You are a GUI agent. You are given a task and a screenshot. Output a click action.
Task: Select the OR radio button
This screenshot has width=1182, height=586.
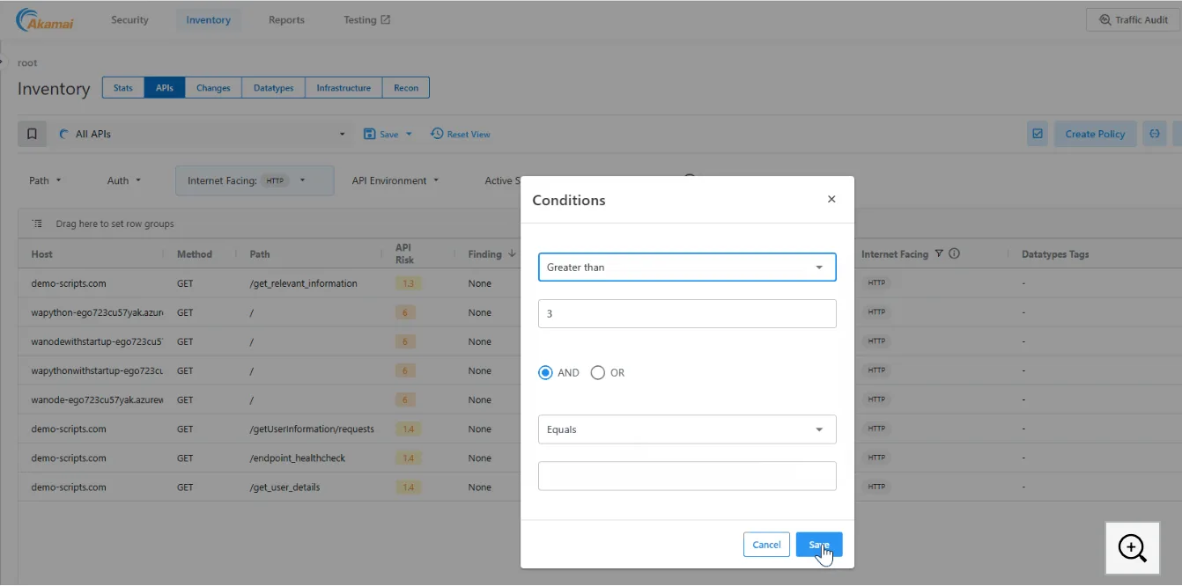coord(598,372)
